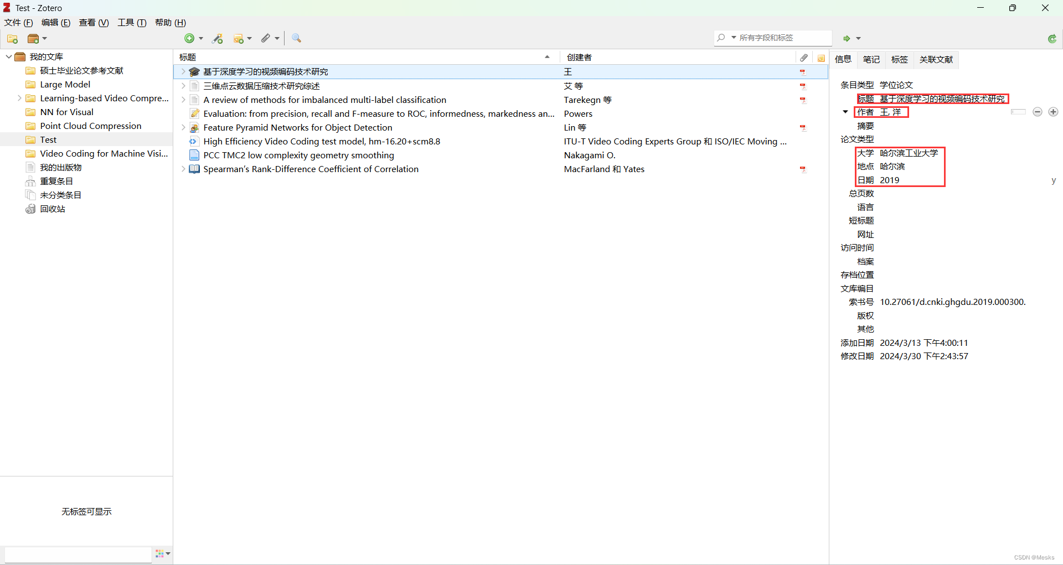Expand the 三维点云数据压缩技术研究综述 item row

coord(183,86)
